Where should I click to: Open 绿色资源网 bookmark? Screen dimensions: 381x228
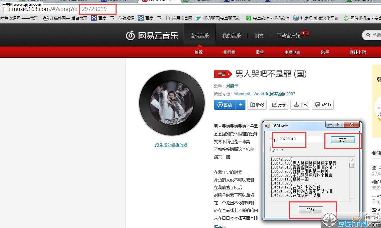19,18
